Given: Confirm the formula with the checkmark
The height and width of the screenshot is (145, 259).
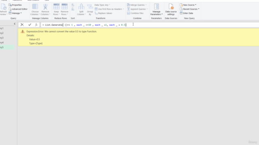Looking at the screenshot, I should pyautogui.click(x=30, y=25).
